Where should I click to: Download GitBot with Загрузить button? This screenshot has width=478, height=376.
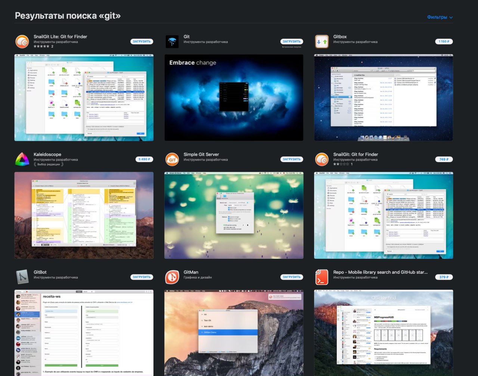coord(142,277)
